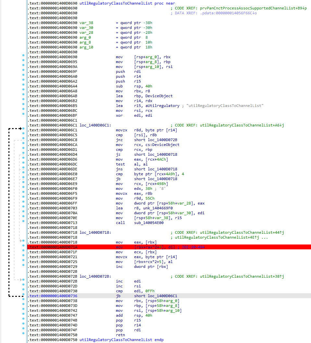
Task: Toggle breakpoint dot beside the retn instruction
Action: click(23, 335)
